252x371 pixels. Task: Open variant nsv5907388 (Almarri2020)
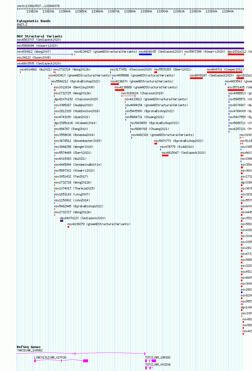(x=205, y=52)
